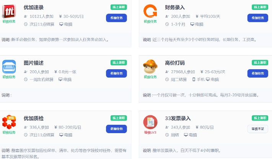Click the 0.8元一张 pay text

click(x=67, y=72)
